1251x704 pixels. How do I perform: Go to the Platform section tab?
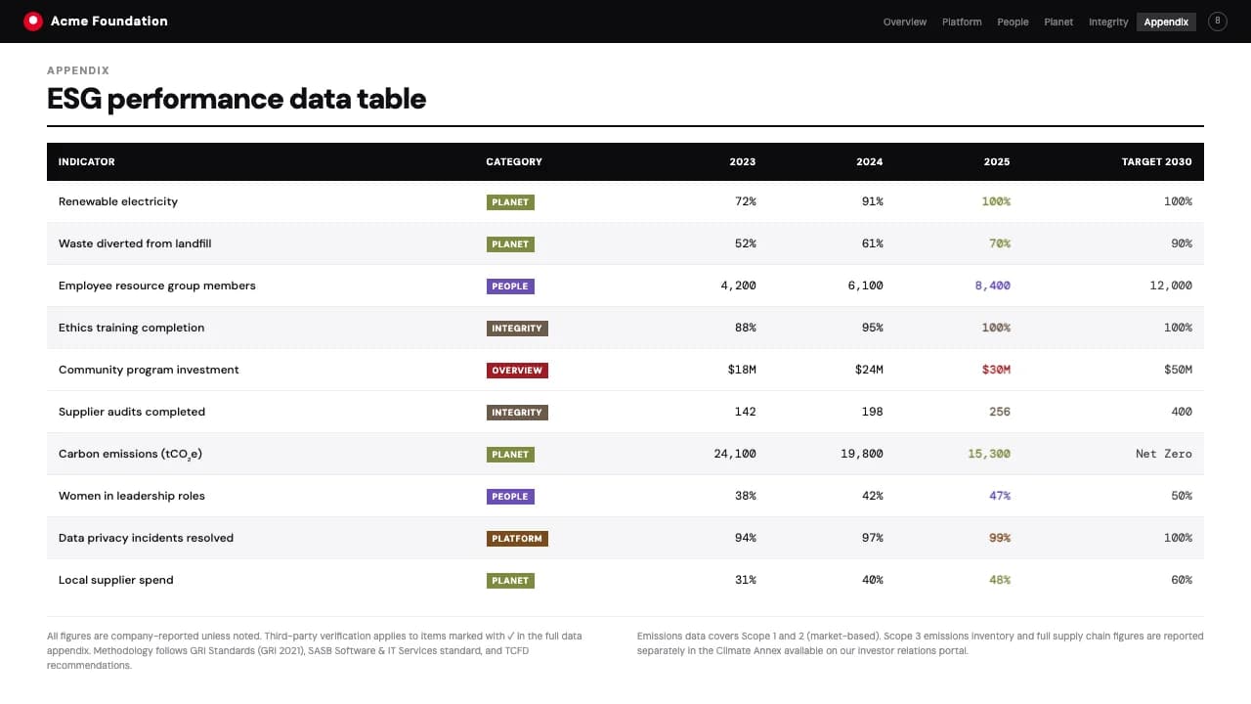tap(962, 22)
